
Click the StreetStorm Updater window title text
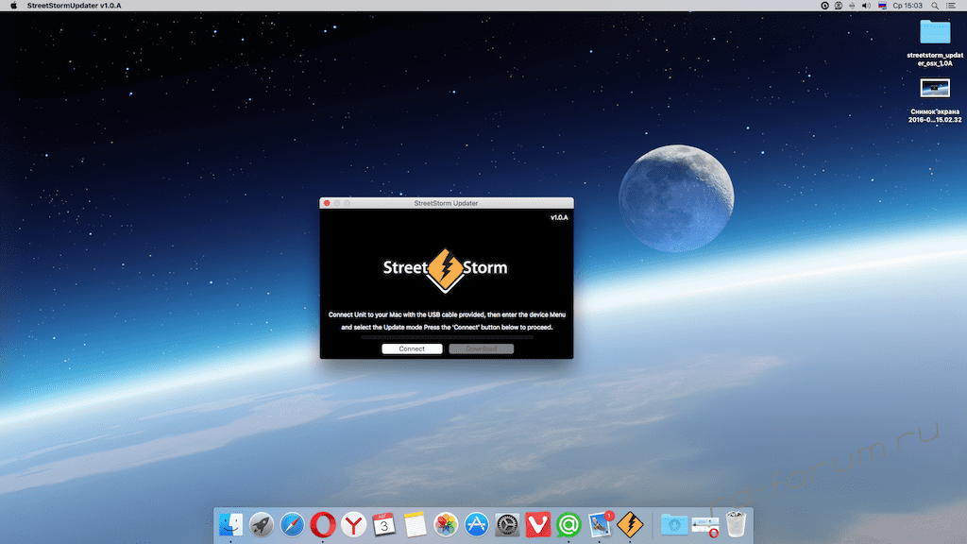[446, 203]
